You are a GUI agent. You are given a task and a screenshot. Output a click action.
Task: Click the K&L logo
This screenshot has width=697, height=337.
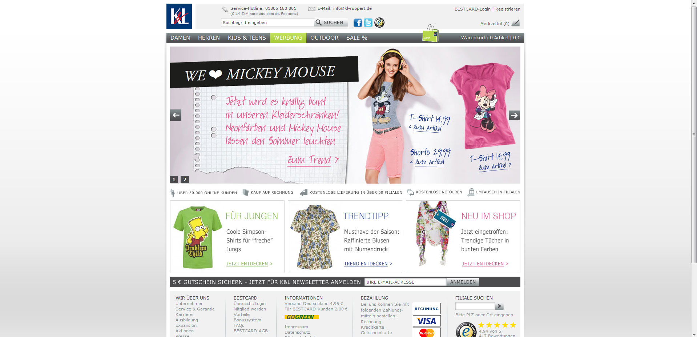179,16
